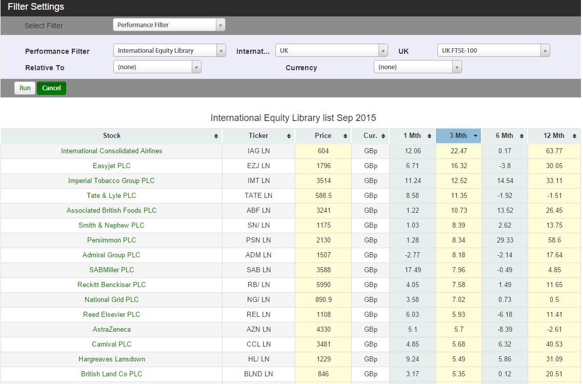Open the Easyjet PLC stock link
583x384 pixels.
[x=111, y=166]
